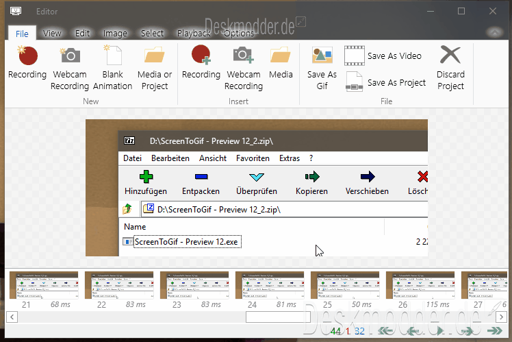
Task: Click the frame list horizontal scrollbar thumb
Action: click(x=278, y=317)
